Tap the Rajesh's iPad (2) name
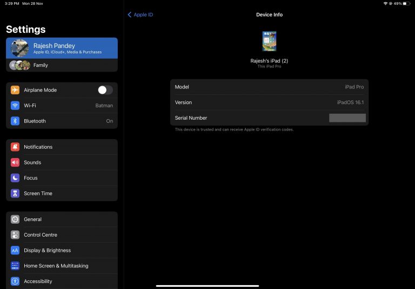 (269, 61)
